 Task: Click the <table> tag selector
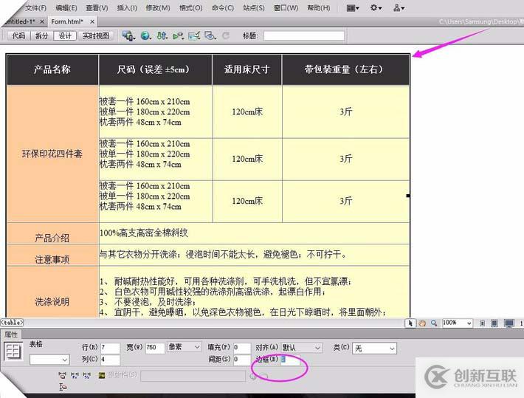pyautogui.click(x=12, y=323)
